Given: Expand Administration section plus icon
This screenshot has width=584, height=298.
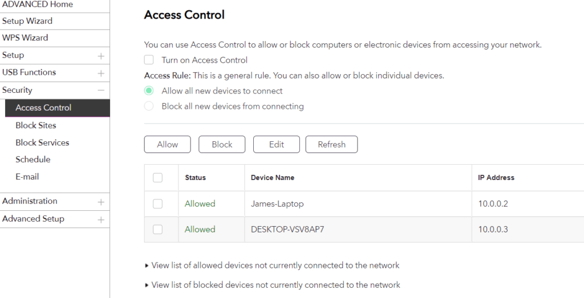Looking at the screenshot, I should point(101,202).
